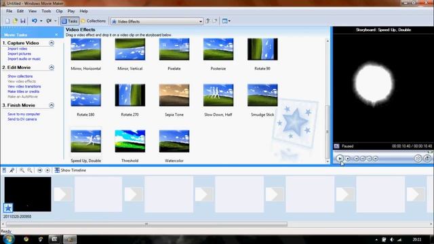Click Send to DV camera link
The image size is (434, 244).
coord(22,119)
